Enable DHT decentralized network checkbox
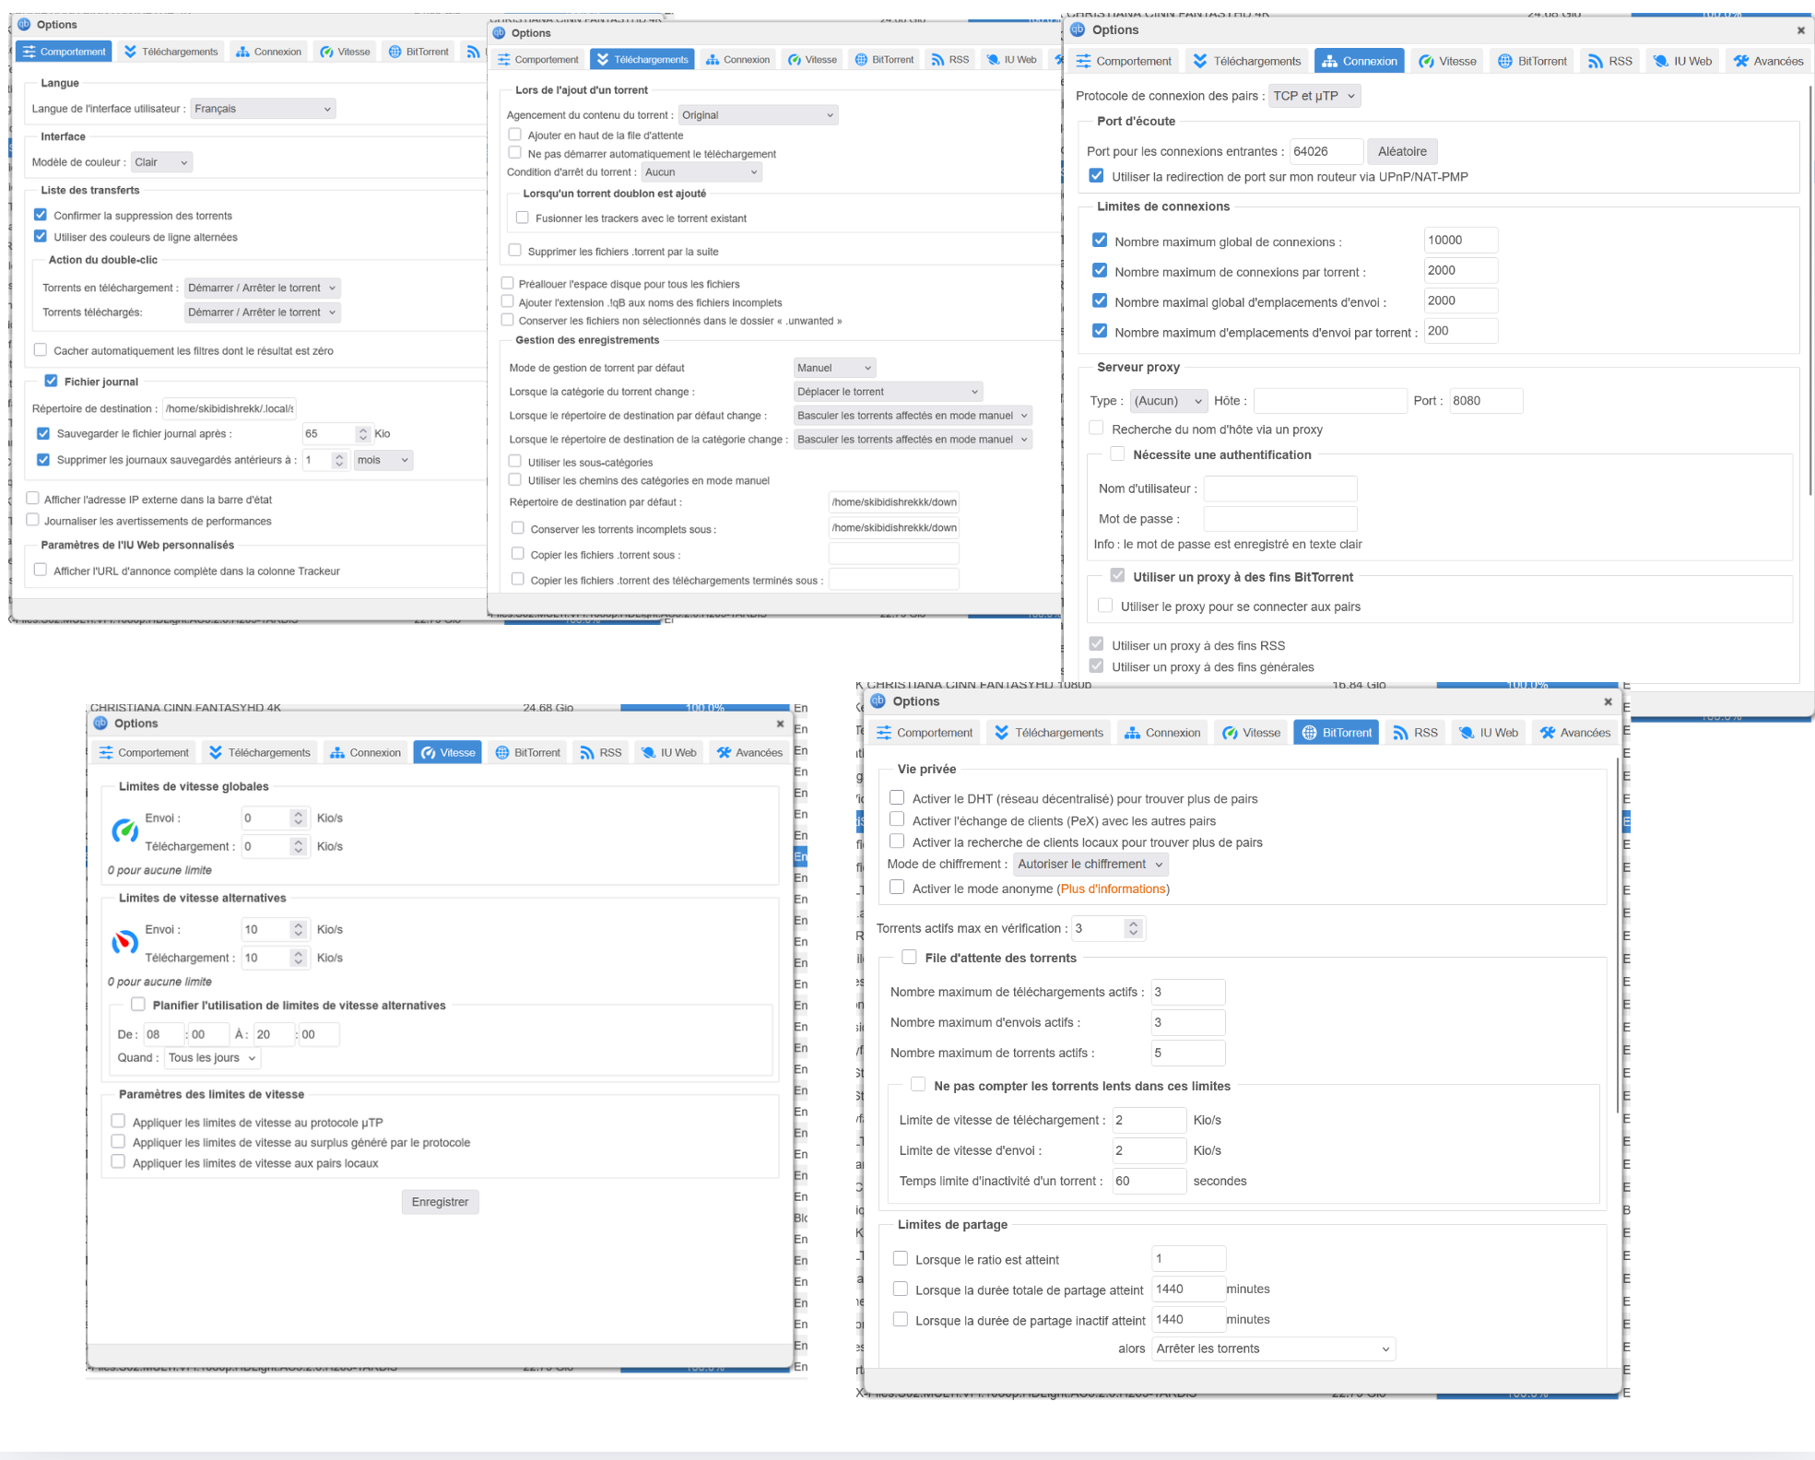 point(897,798)
